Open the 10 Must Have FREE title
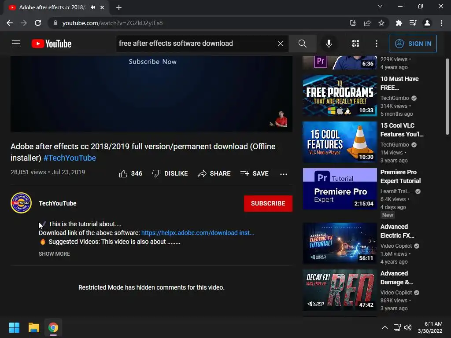Image resolution: width=451 pixels, height=338 pixels. pos(399,83)
